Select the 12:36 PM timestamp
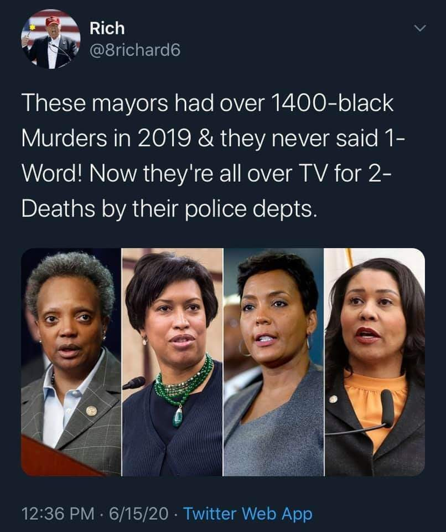Screen dimensions: 446x532 [x=58, y=513]
